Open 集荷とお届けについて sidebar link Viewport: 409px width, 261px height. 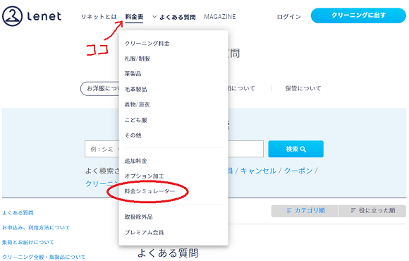[x=28, y=242]
